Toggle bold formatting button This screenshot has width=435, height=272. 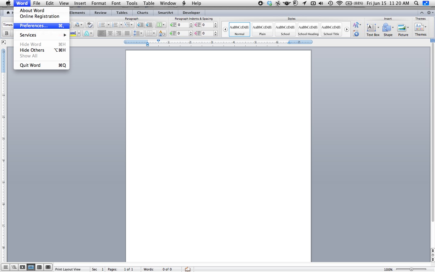pos(7,33)
